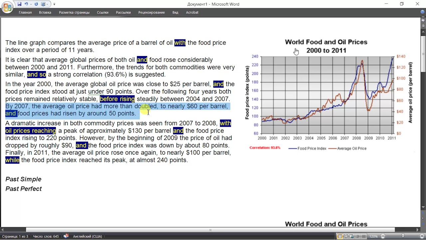Open Word help question mark icon
This screenshot has width=426, height=240.
click(422, 12)
